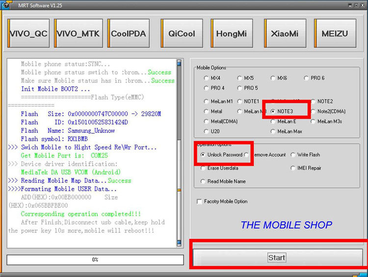Select MeiLan M1 radio button
368x277 pixels.
(x=218, y=101)
